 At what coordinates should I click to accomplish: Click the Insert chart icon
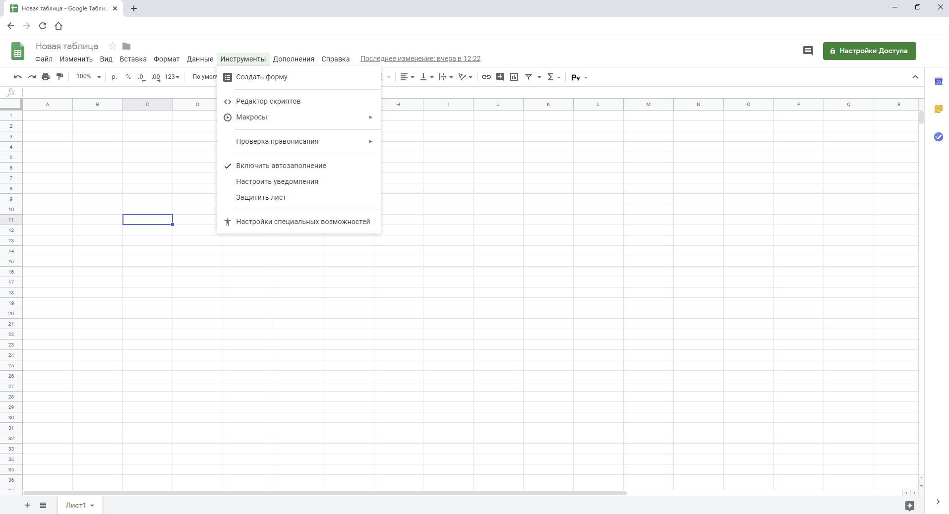(x=514, y=77)
